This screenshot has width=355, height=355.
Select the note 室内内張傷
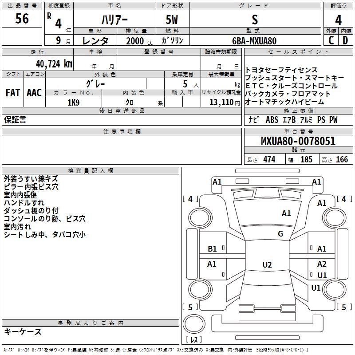[20, 195]
